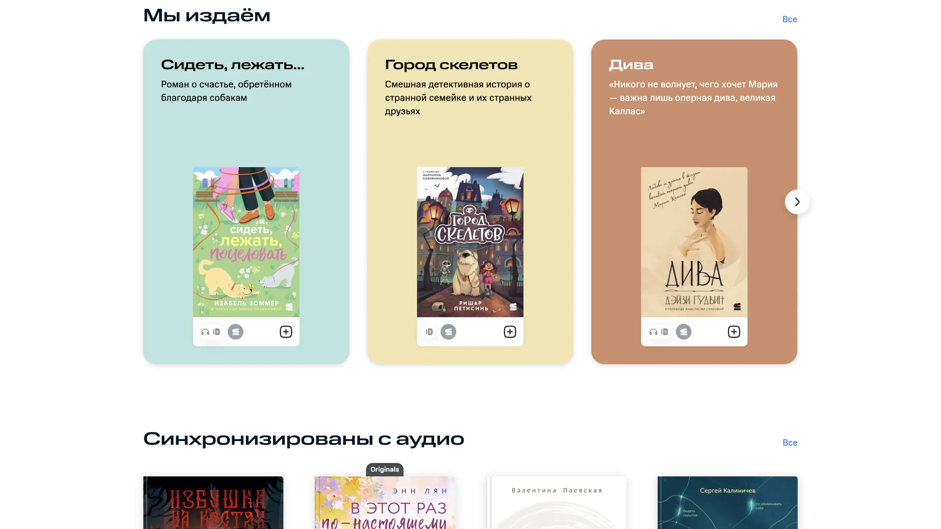
Task: Click audio headphones icon under 'Сидеть, лежать' book
Action: 205,331
